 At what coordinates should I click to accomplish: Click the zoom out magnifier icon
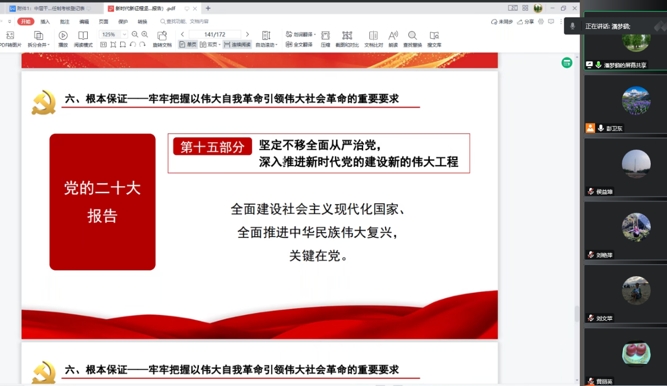[135, 35]
